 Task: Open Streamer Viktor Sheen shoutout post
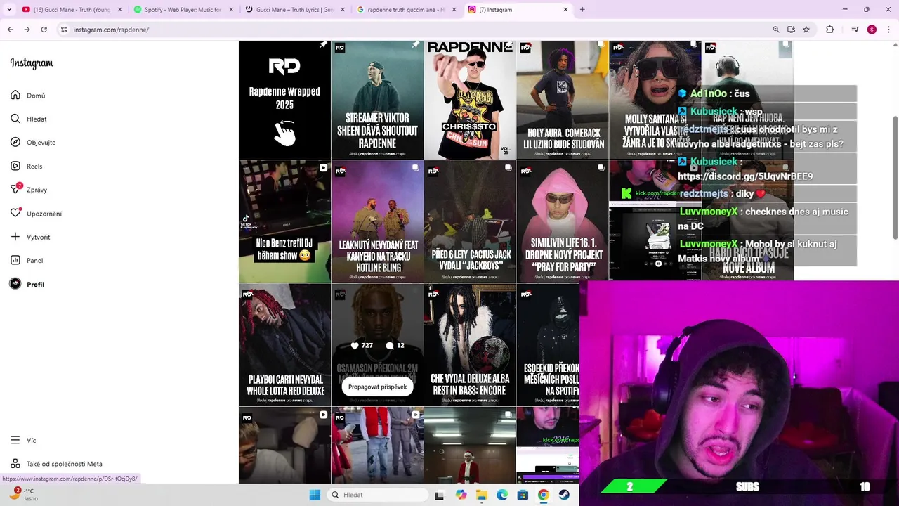[377, 100]
